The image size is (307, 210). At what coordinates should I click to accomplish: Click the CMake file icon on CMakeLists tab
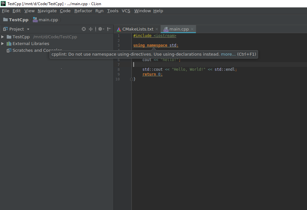tap(119, 29)
